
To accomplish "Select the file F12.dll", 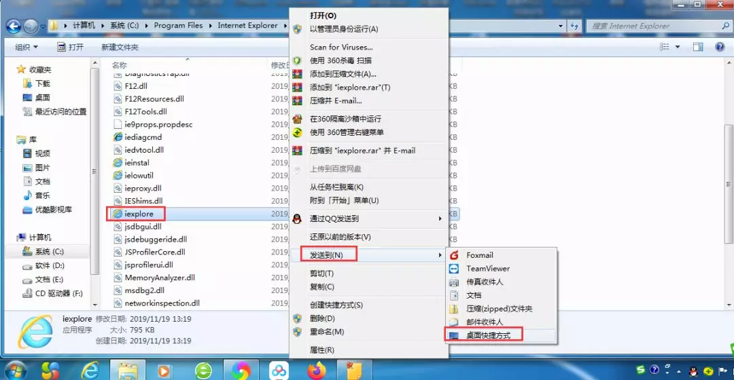I will coord(136,86).
